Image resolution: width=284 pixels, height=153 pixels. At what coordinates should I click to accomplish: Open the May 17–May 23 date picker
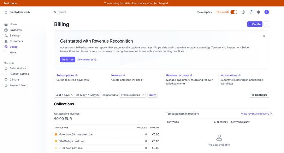pos(88,95)
